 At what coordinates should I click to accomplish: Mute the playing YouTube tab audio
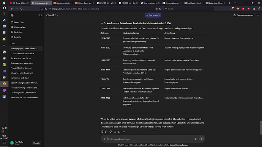14,3
